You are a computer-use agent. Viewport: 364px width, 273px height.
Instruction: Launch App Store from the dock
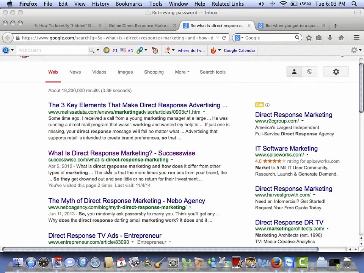(x=31, y=262)
